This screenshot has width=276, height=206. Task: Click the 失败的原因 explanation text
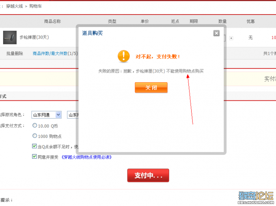click(151, 71)
